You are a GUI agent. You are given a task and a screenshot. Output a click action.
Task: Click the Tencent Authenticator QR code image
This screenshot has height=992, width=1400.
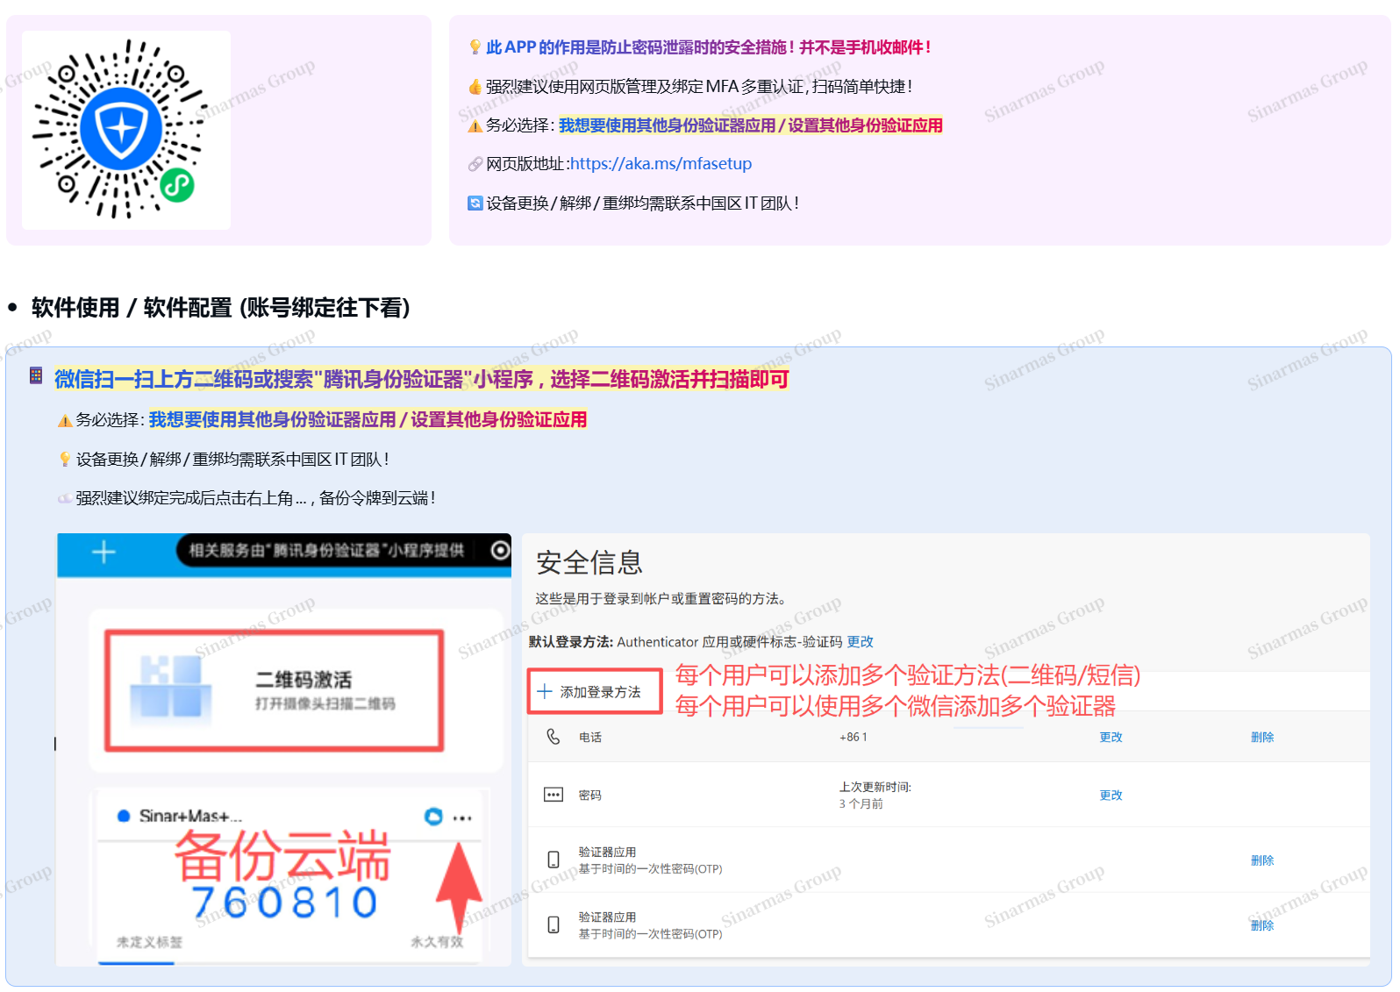122,128
